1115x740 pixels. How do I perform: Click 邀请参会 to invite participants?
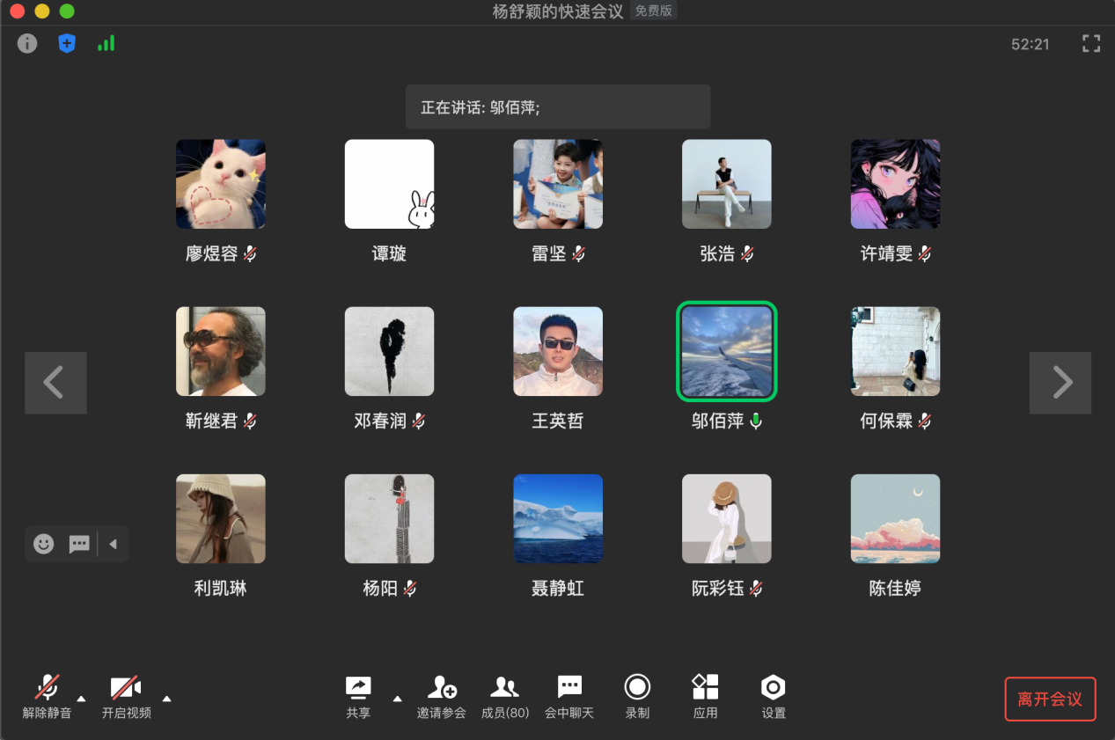(x=442, y=697)
